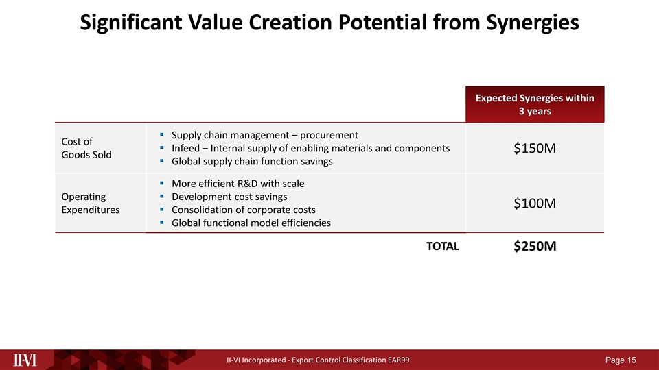Click the 'Cost of Goods Sold' row label
659x370 pixels.
click(x=86, y=148)
